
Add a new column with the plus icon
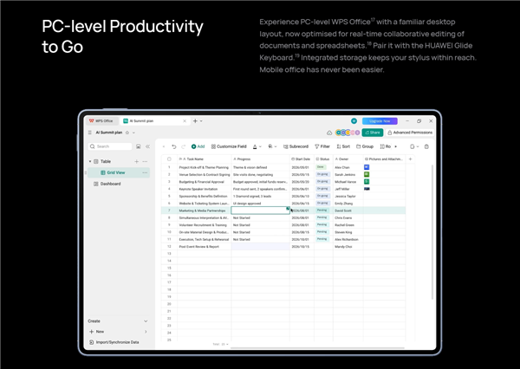coord(410,159)
